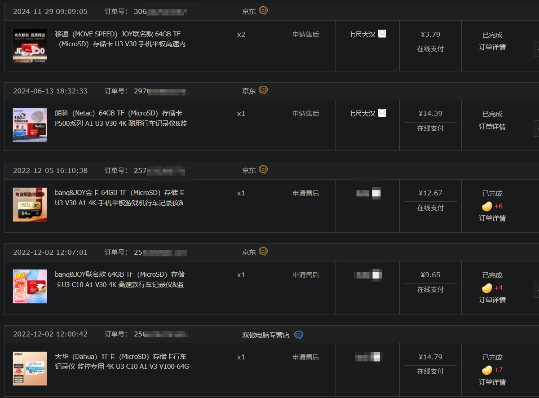Open banq&JOY金卡 product thumbnail
The image size is (539, 398).
click(30, 205)
